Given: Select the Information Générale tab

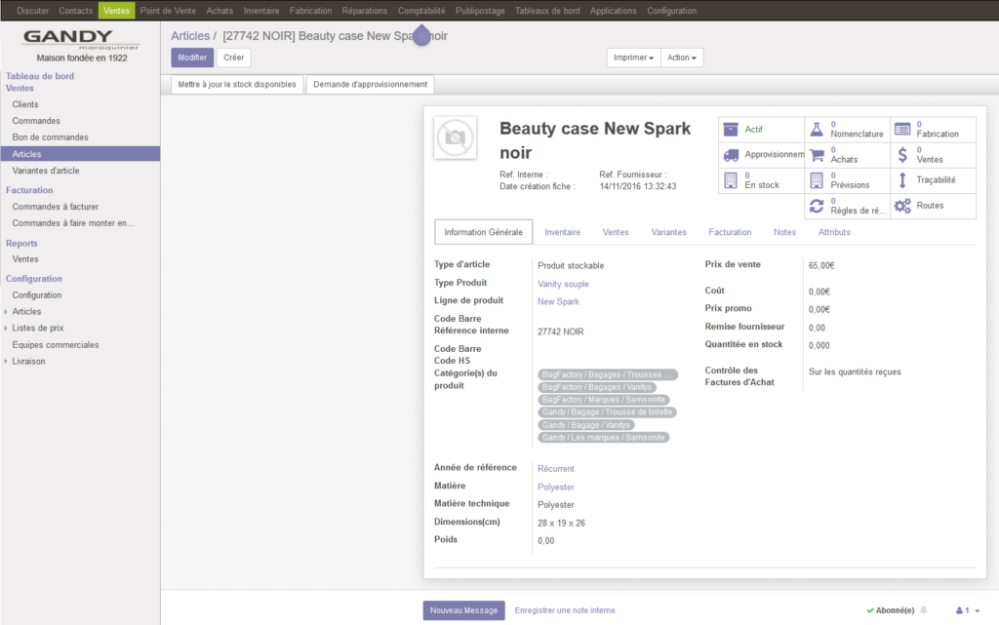Looking at the screenshot, I should pyautogui.click(x=484, y=232).
